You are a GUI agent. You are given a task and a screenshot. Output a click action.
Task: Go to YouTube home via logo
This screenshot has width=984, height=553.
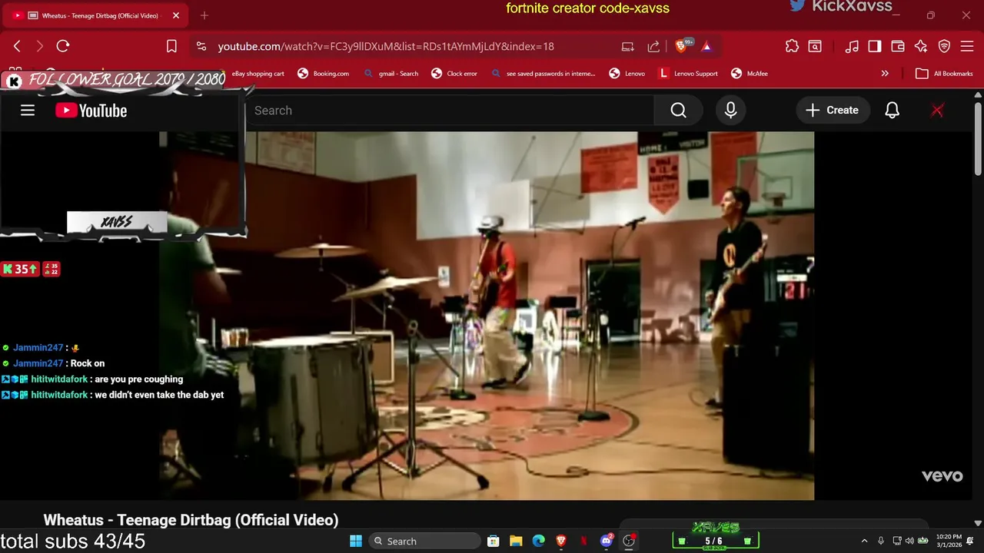pyautogui.click(x=91, y=111)
